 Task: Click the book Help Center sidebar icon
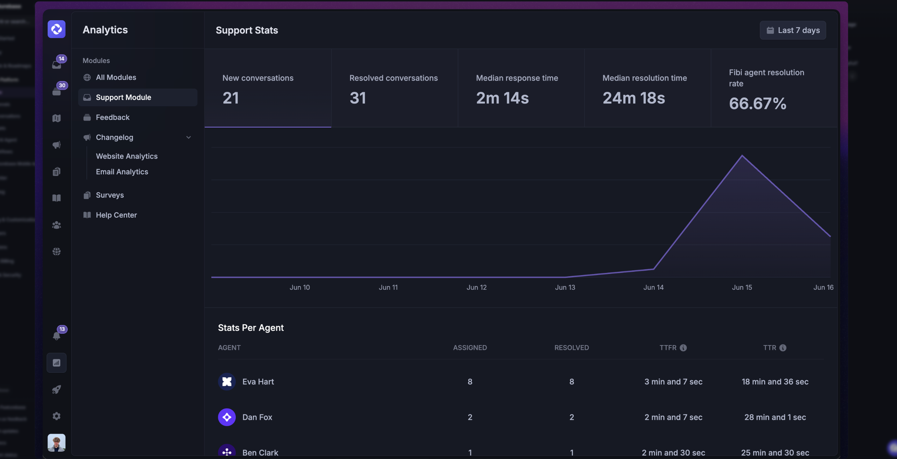tap(57, 198)
